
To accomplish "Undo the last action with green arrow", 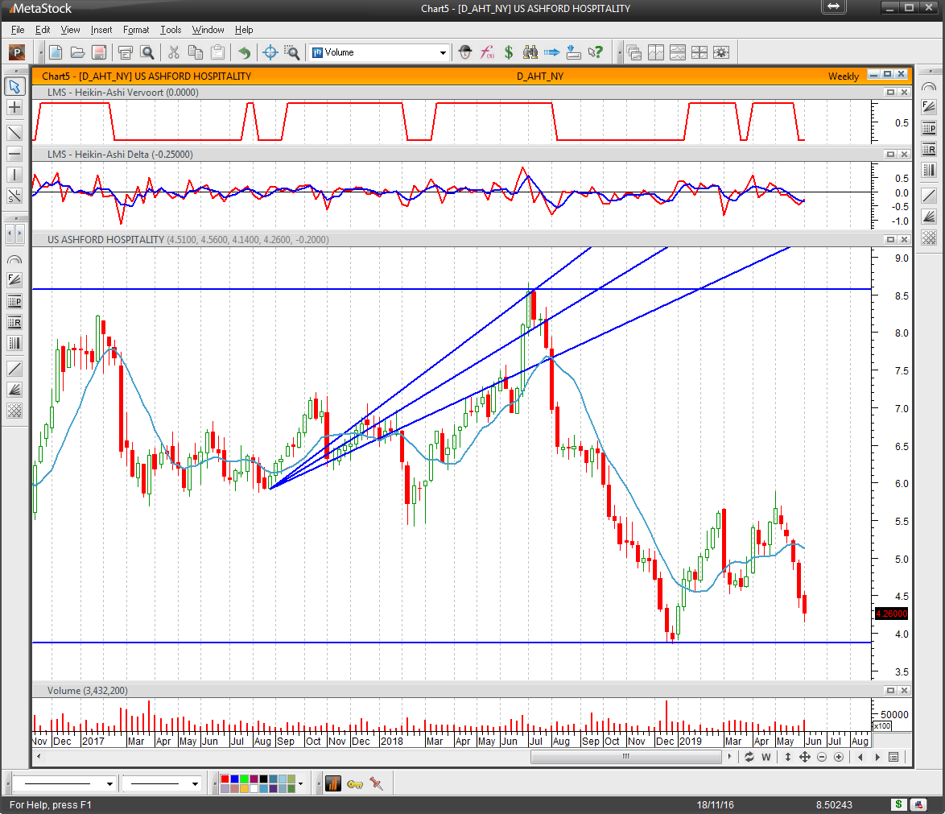I will [244, 52].
